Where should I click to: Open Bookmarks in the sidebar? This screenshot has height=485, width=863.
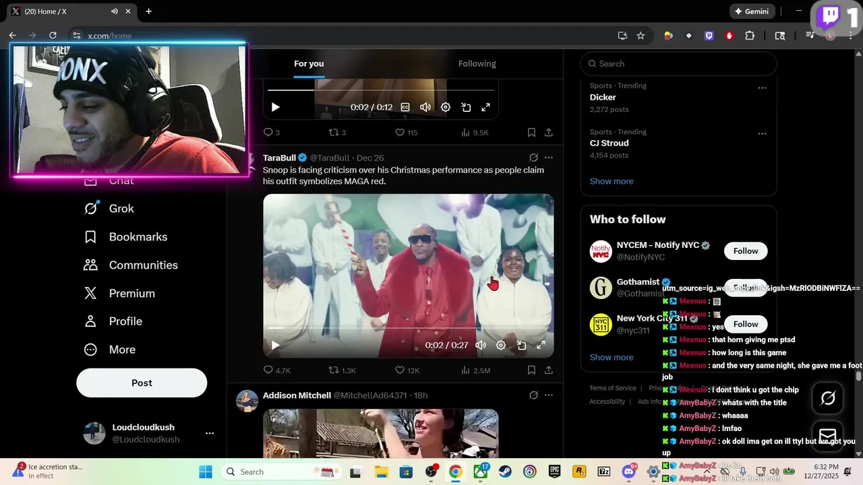click(125, 237)
